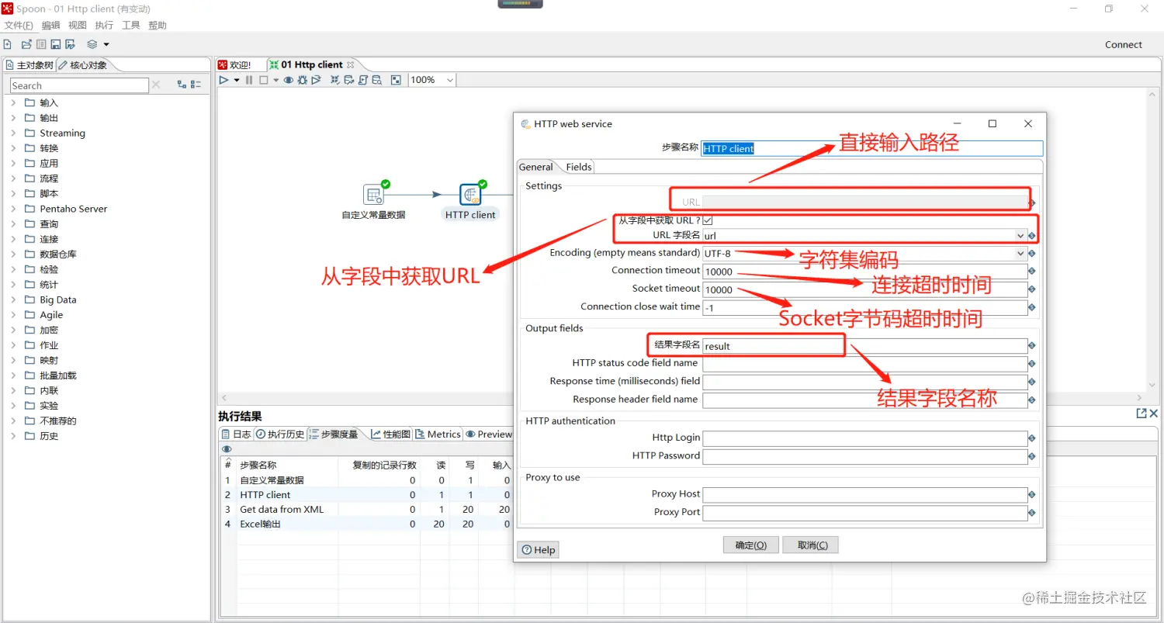
Task: Select the Excel输出 row in metrics table
Action: (x=365, y=524)
